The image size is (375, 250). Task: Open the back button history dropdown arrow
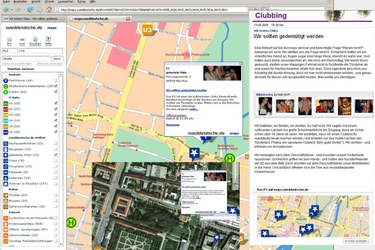[12, 10]
